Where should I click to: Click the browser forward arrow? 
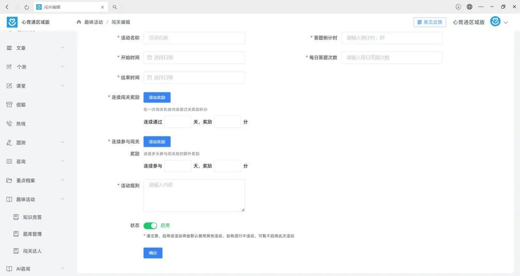(17, 7)
